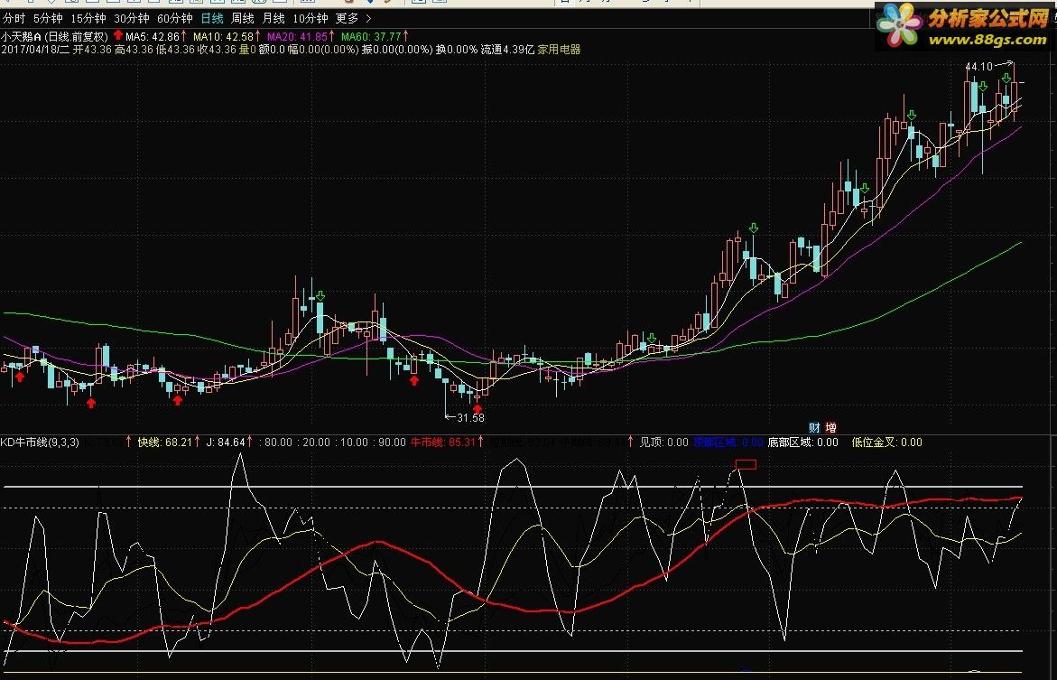Click the KD牛市线(9,3,3) indicator name

[40, 442]
